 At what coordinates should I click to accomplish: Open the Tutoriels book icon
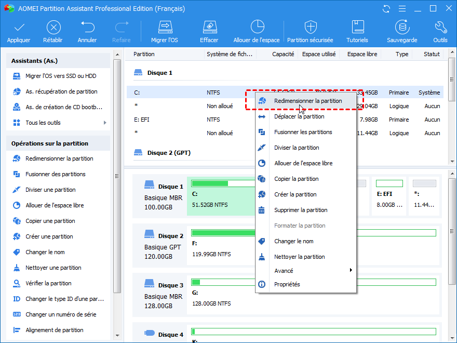(357, 27)
